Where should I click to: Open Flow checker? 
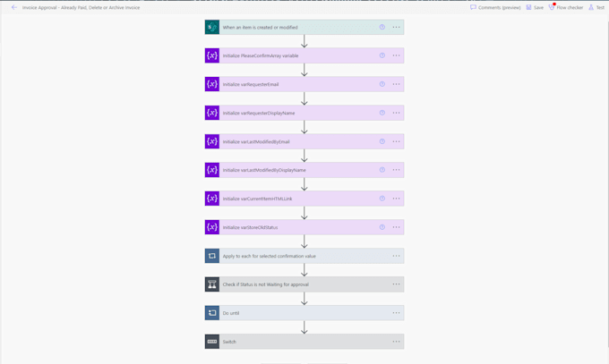(566, 7)
